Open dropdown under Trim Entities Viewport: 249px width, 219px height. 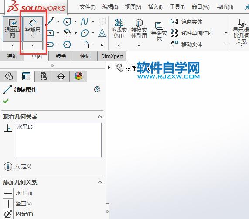click(119, 46)
